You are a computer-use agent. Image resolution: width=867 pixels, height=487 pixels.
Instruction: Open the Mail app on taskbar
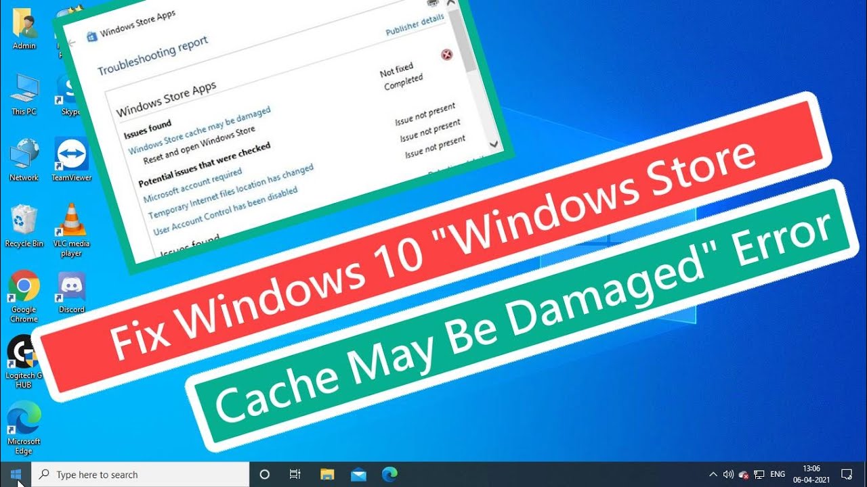point(358,474)
